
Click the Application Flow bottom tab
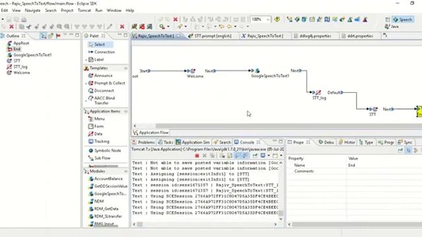pyautogui.click(x=151, y=132)
